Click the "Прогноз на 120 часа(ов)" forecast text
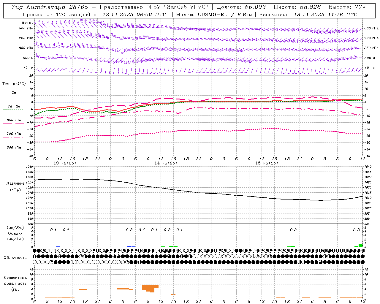Image resolution: width=380 pixels, height=304 pixels. 57,15
